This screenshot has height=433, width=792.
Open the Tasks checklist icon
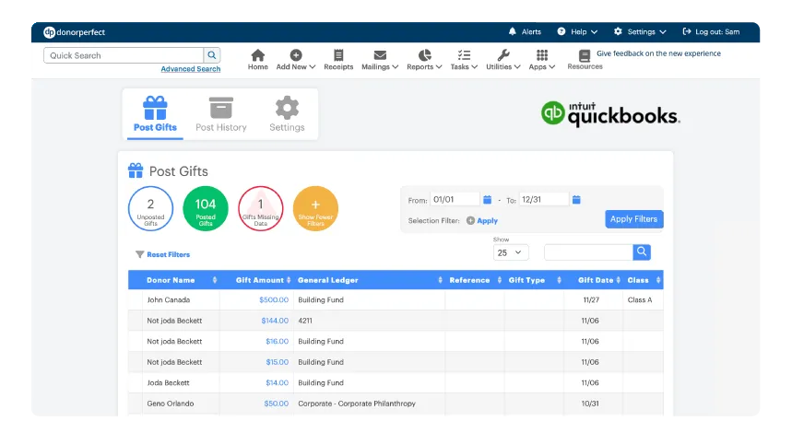(x=464, y=55)
